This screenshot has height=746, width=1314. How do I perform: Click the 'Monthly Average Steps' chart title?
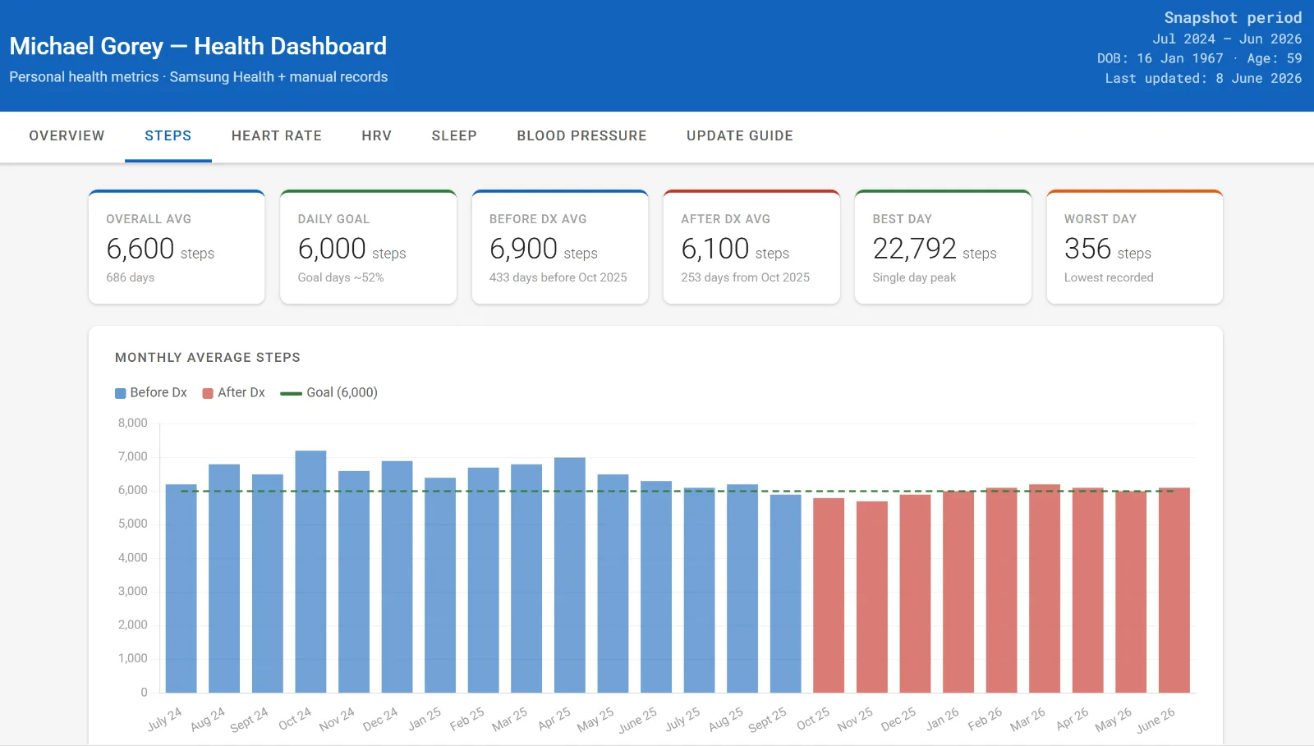[x=208, y=358]
